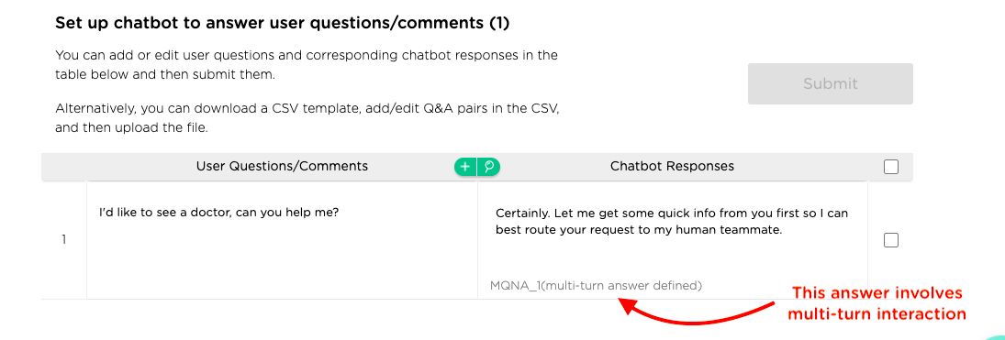Click the Chatbot Responses column header
Image resolution: width=1005 pixels, height=340 pixels.
tap(672, 167)
